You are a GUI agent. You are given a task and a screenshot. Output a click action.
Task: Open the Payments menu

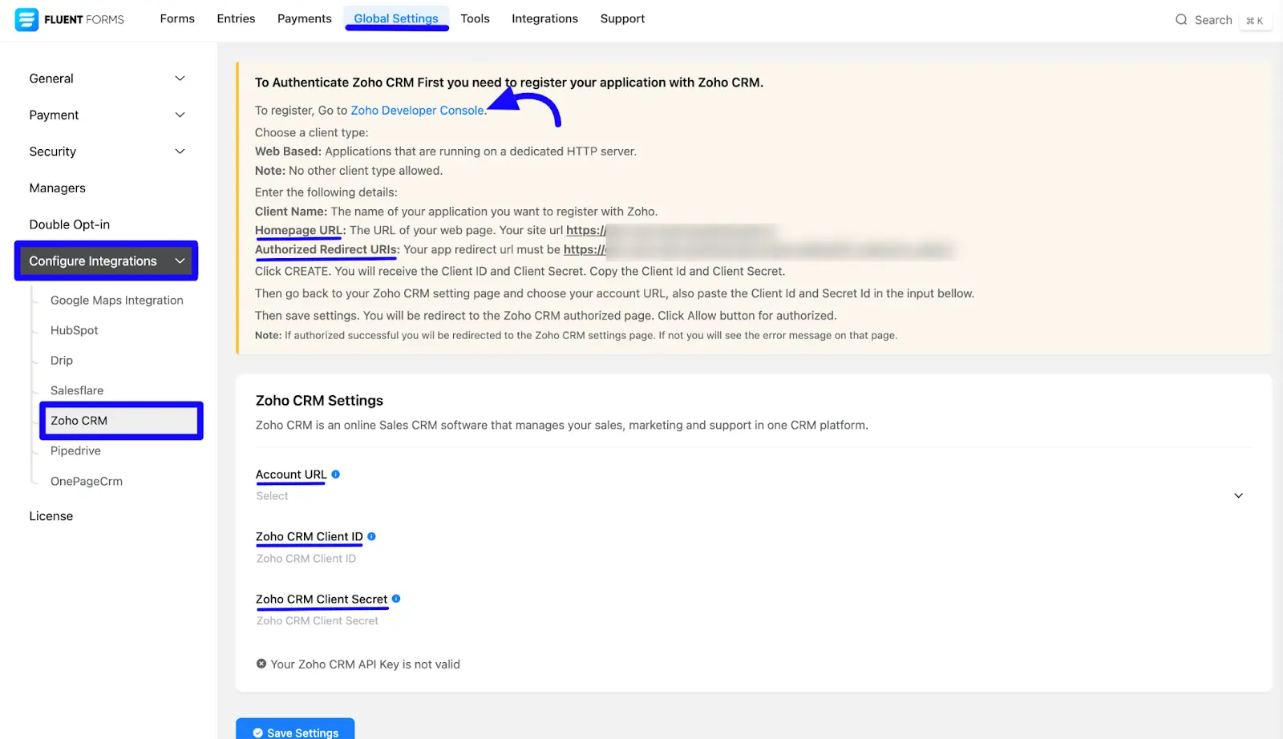(305, 18)
